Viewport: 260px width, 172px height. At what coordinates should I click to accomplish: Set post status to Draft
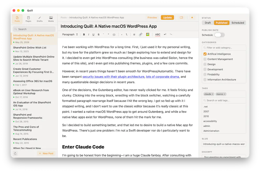(208, 23)
